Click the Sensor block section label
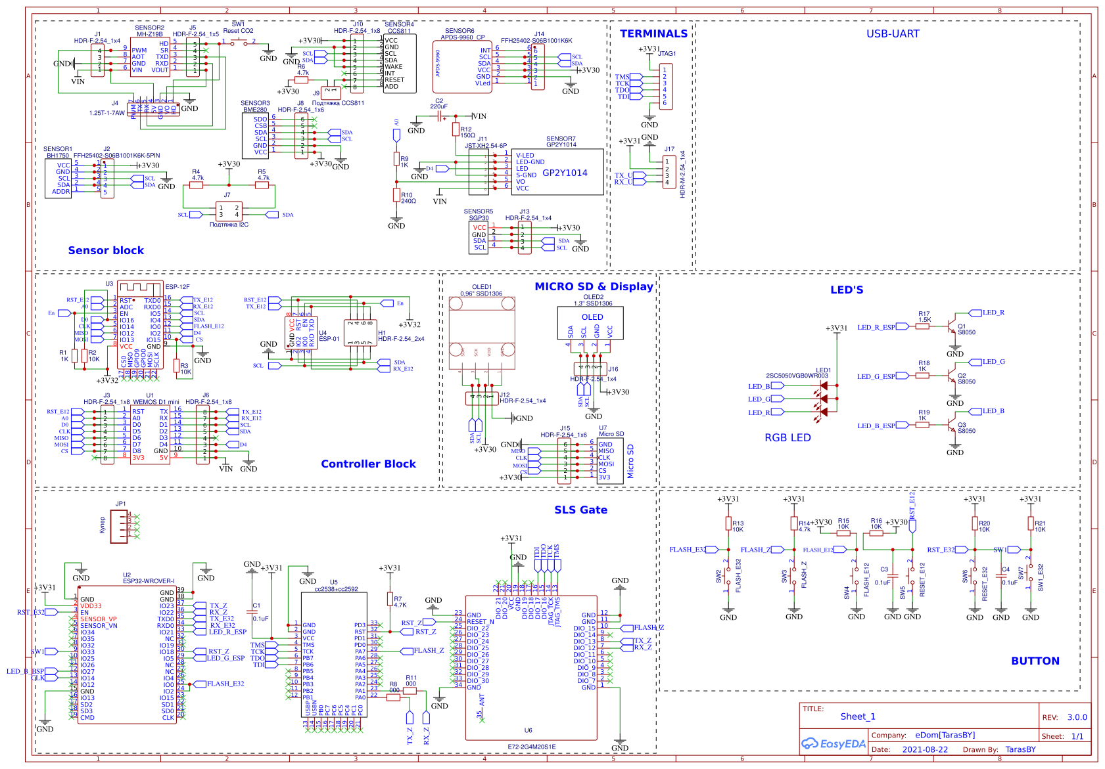 pyautogui.click(x=106, y=250)
